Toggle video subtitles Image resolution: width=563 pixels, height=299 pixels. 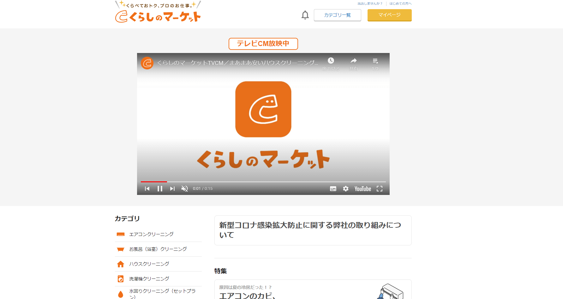[x=333, y=189]
